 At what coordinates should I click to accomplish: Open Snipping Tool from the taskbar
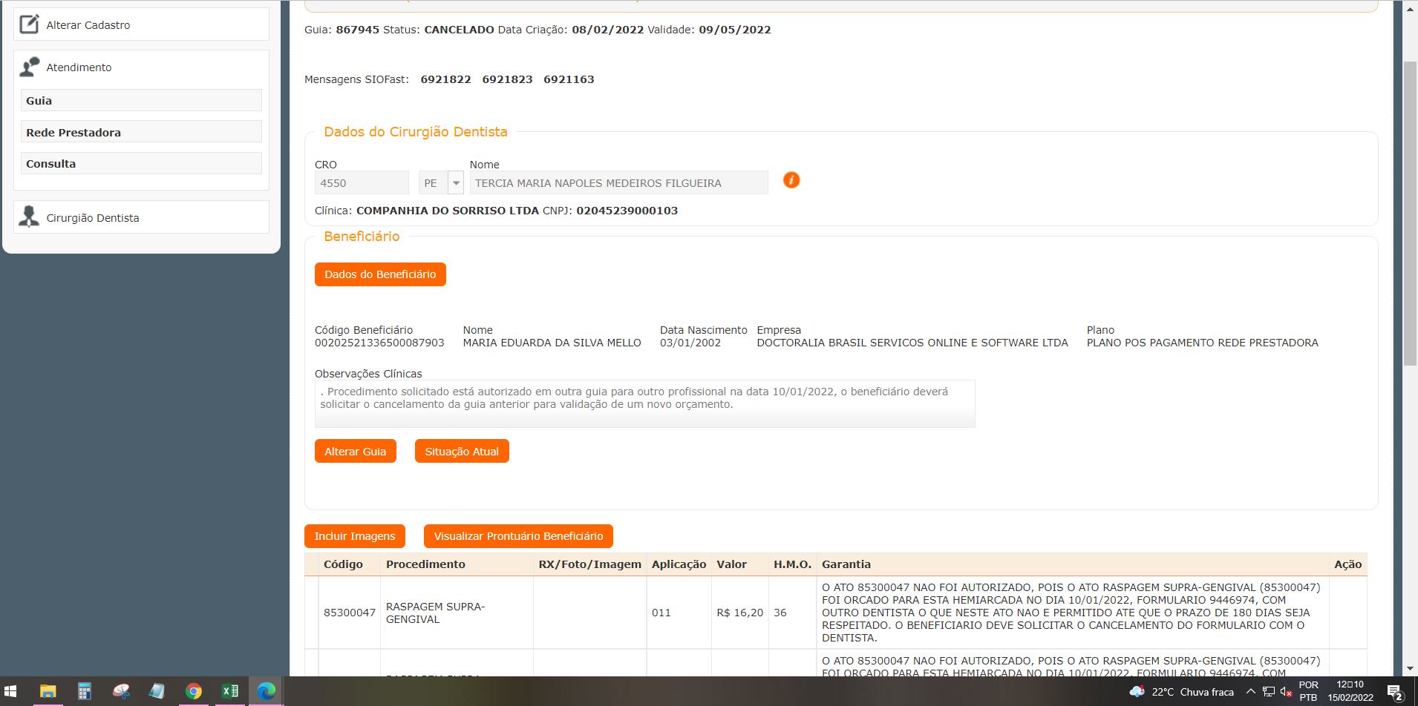[x=121, y=691]
